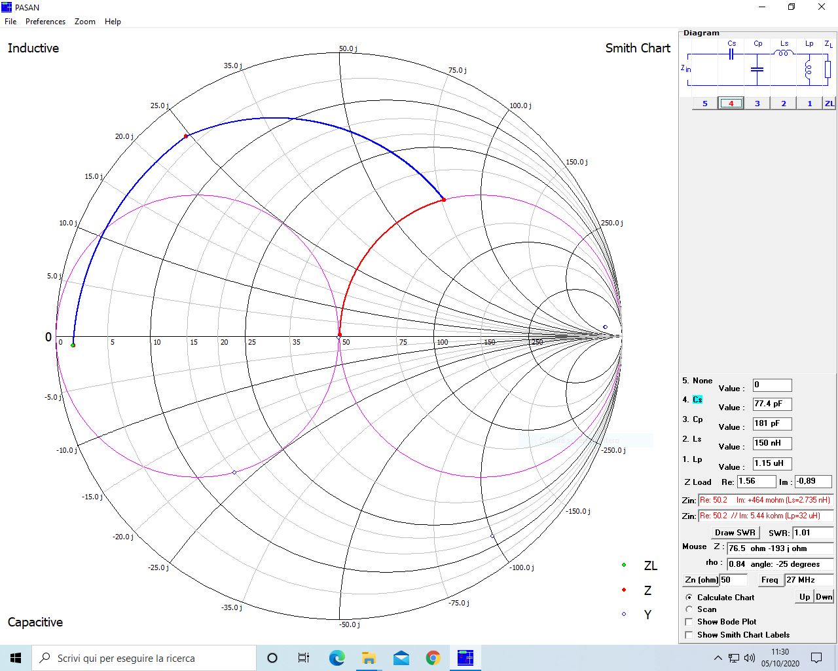The width and height of the screenshot is (838, 671).
Task: Click the '3. Cp' element label
Action: point(693,419)
